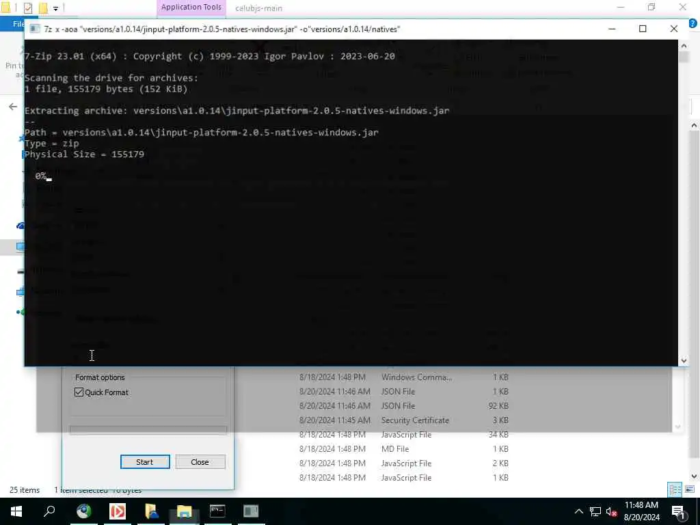Click the muted volume tray icon
This screenshot has width=700, height=525.
pyautogui.click(x=612, y=511)
